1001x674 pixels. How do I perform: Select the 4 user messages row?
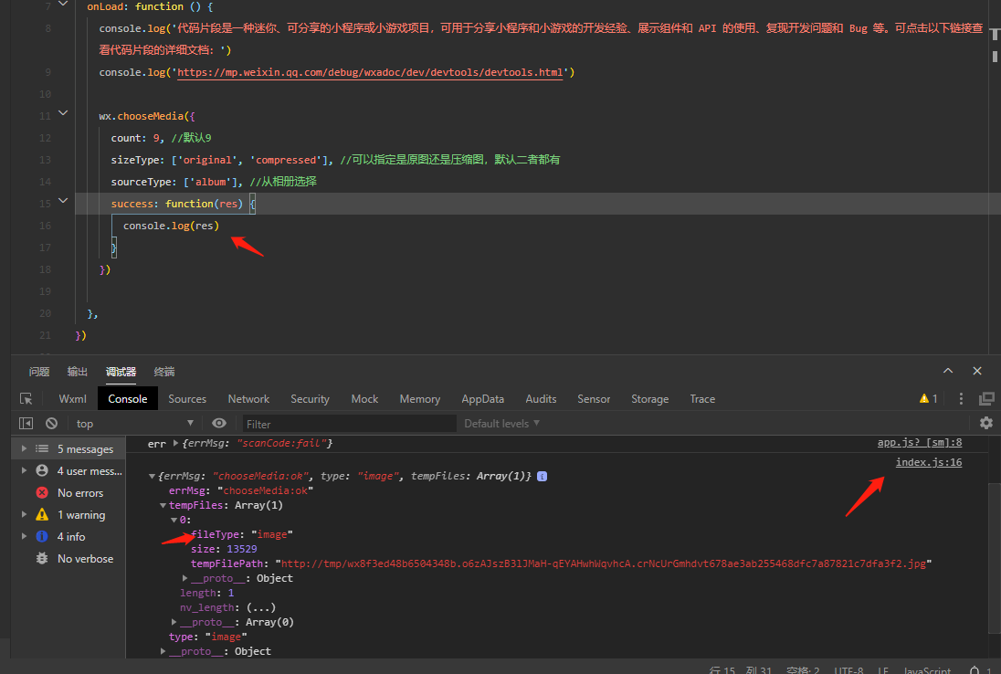68,471
